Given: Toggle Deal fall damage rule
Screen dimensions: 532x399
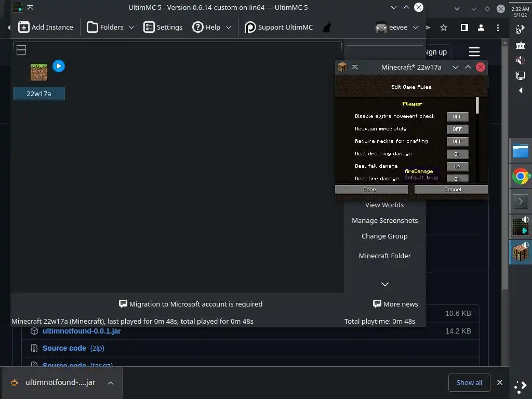Looking at the screenshot, I should [x=457, y=167].
